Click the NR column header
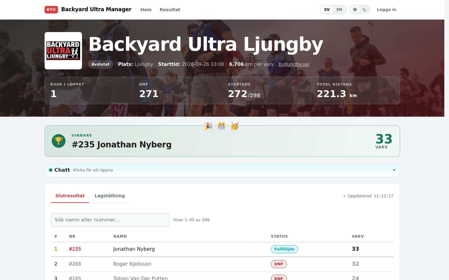The width and height of the screenshot is (449, 280). [72, 236]
